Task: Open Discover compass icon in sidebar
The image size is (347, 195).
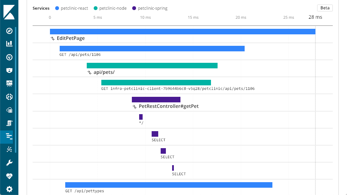Action: [9, 31]
